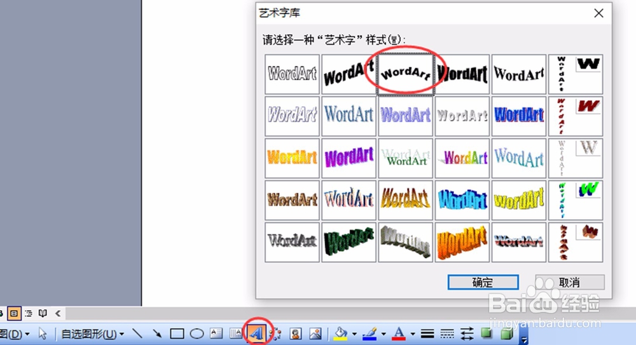
Task: Select the black rising slanted WordArt style
Action: (349, 74)
